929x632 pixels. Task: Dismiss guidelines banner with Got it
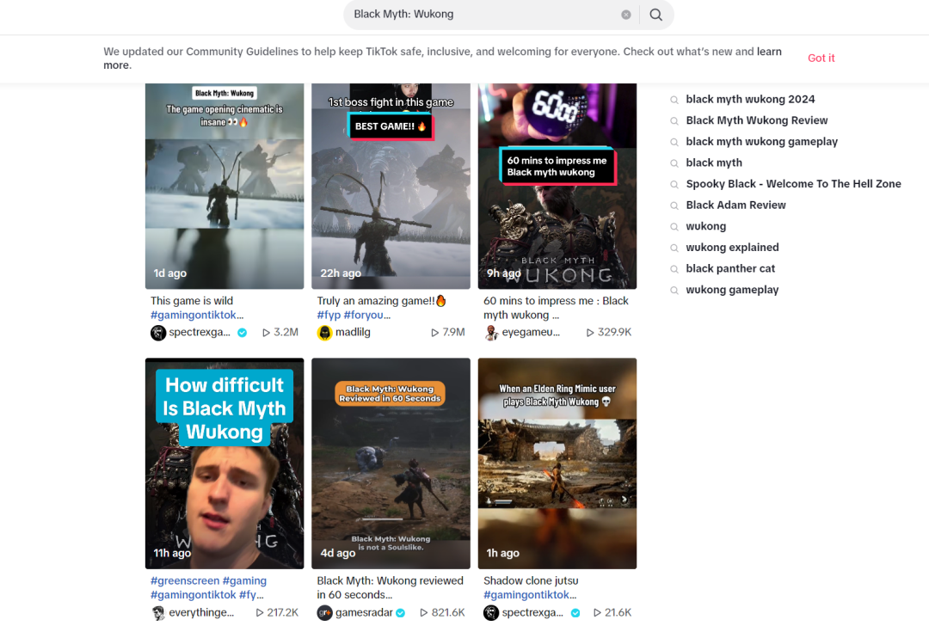[821, 58]
